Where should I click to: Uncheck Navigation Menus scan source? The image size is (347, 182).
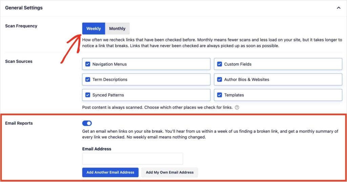coord(88,64)
